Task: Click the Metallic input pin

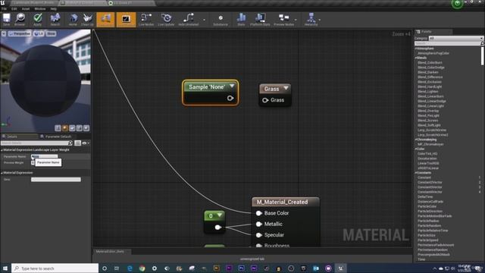Action: [259, 224]
